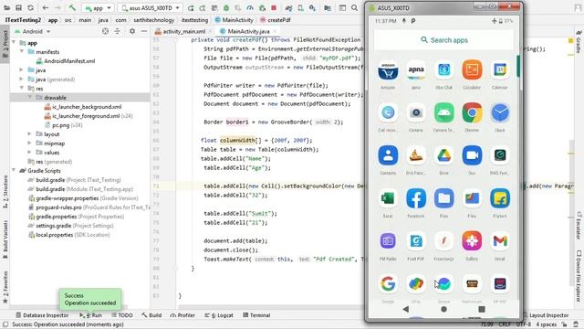Image resolution: width=584 pixels, height=329 pixels.
Task: Click the phone app drawer scrollbar
Action: tap(517, 66)
